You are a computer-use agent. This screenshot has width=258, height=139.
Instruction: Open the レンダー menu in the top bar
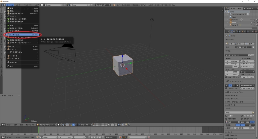click(x=18, y=5)
